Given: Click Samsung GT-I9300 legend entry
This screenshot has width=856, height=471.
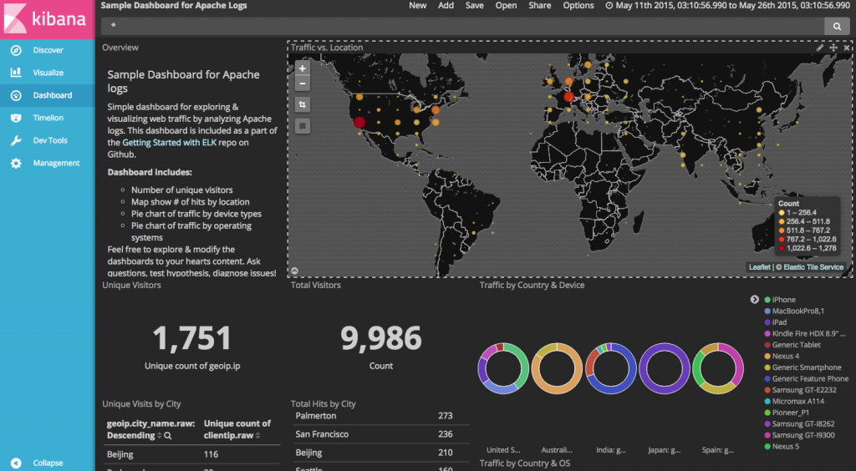Looking at the screenshot, I should click(799, 435).
